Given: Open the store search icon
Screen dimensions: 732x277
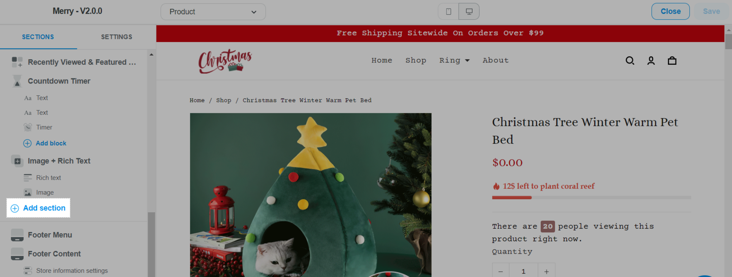Looking at the screenshot, I should click(x=630, y=61).
